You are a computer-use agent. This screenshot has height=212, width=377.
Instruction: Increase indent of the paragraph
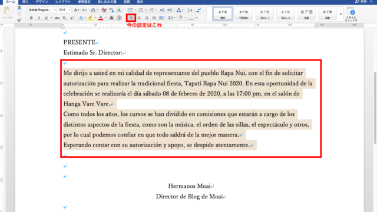pyautogui.click(x=170, y=10)
